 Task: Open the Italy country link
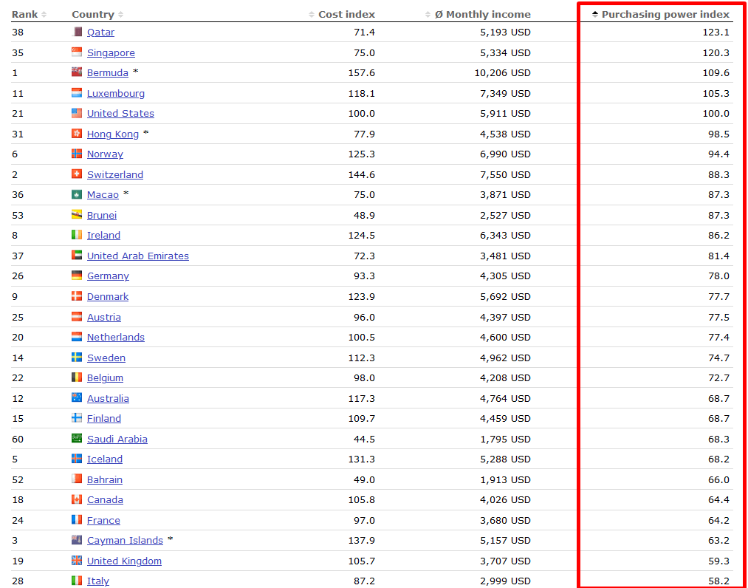tap(97, 581)
